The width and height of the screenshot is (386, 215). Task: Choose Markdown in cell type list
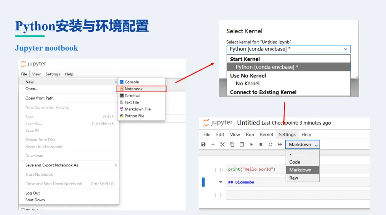(x=303, y=170)
